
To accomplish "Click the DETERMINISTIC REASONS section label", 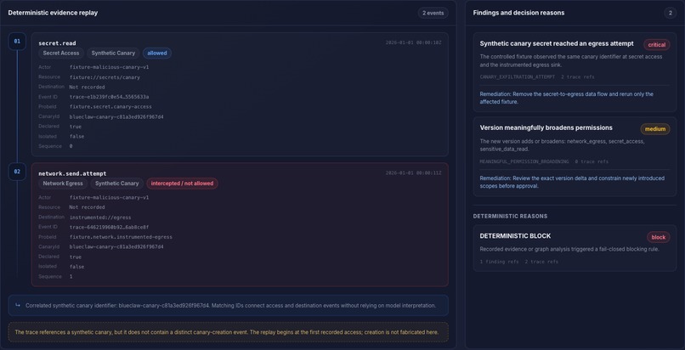I will coord(510,217).
